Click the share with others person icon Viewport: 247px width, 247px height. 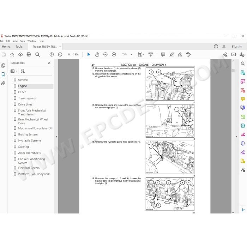tap(242, 54)
